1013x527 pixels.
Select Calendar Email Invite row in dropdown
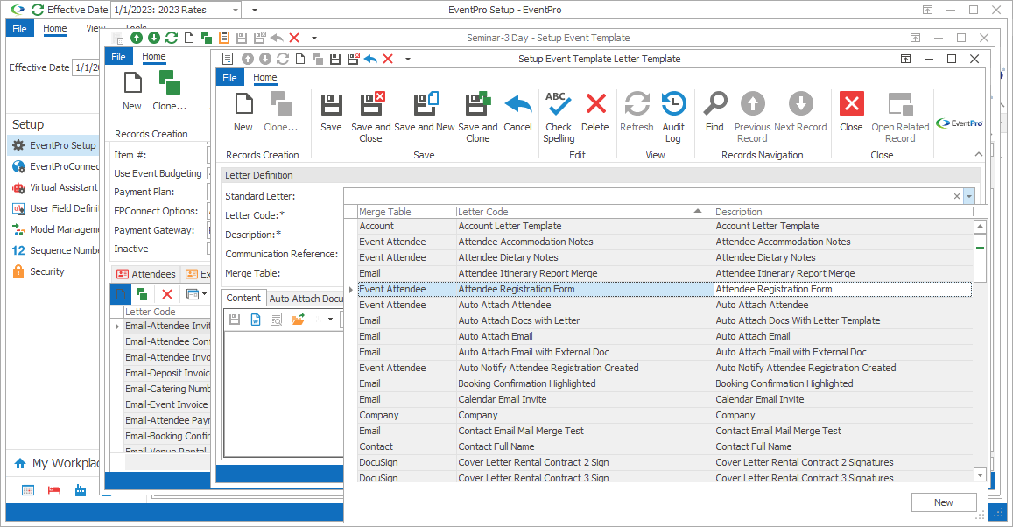[665, 399]
